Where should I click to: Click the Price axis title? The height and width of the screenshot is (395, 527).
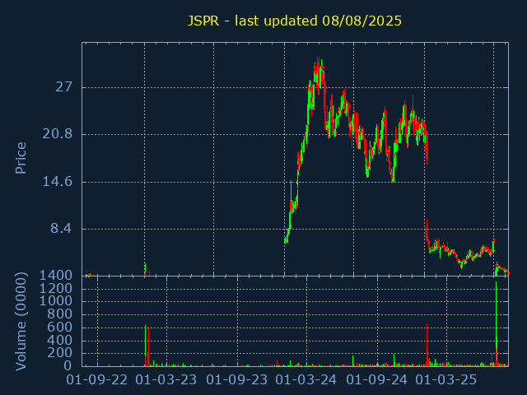(21, 158)
